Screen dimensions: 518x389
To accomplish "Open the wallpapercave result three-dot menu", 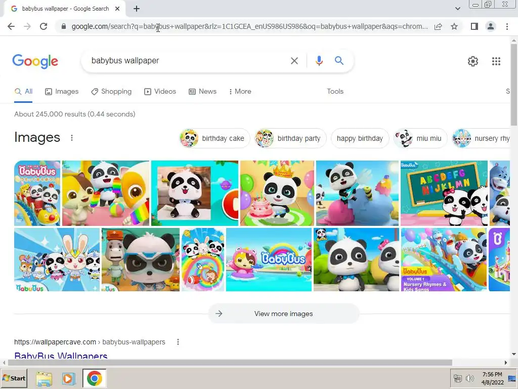I will tap(178, 342).
